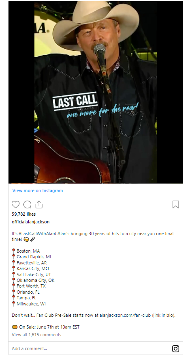Click the pin emoji beside Fort Worth, TX
This screenshot has width=190, height=357.
(x=13, y=286)
